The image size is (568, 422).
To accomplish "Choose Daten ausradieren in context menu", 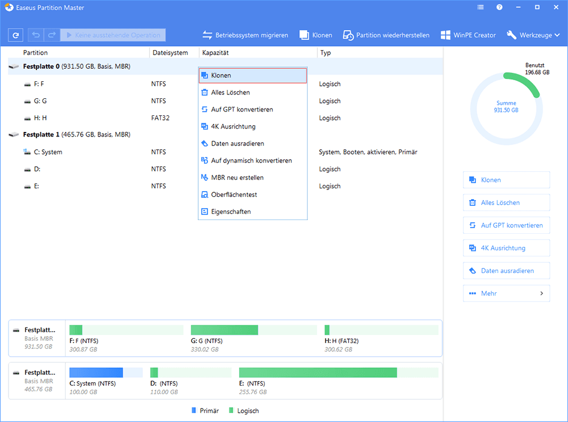I will click(x=253, y=144).
